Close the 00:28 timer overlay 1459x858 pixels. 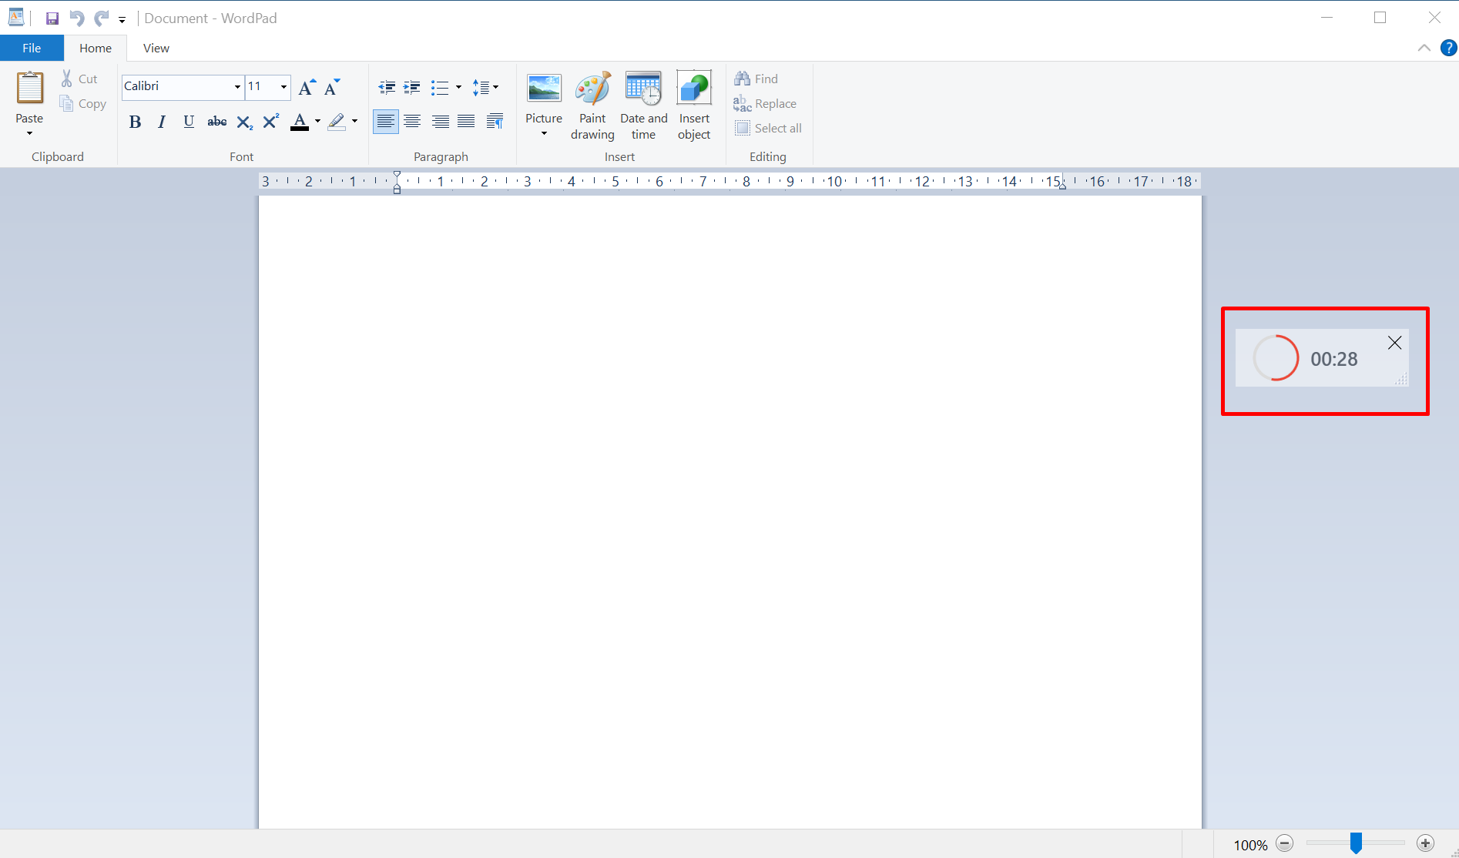(x=1394, y=344)
